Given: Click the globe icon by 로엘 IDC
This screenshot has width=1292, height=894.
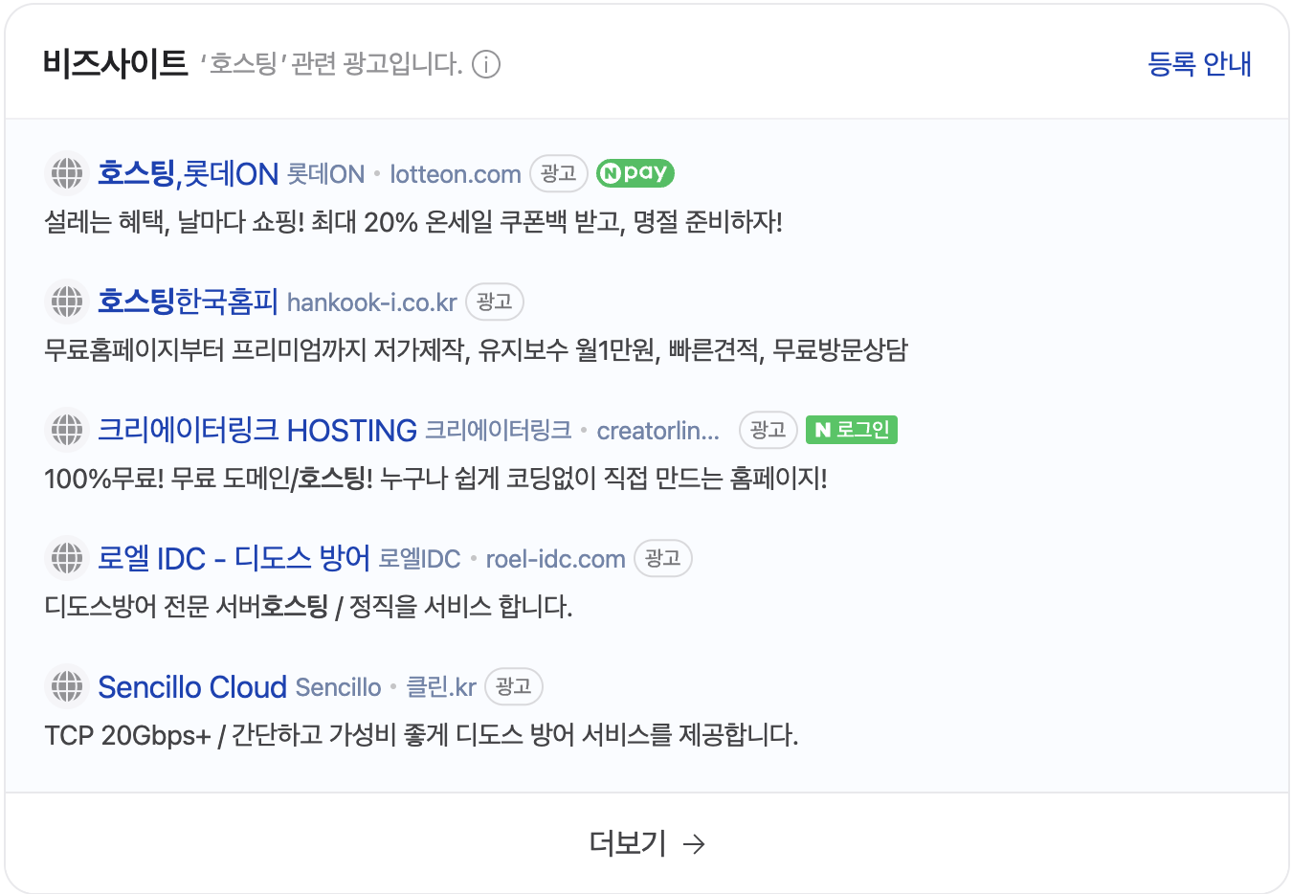Looking at the screenshot, I should point(67,558).
